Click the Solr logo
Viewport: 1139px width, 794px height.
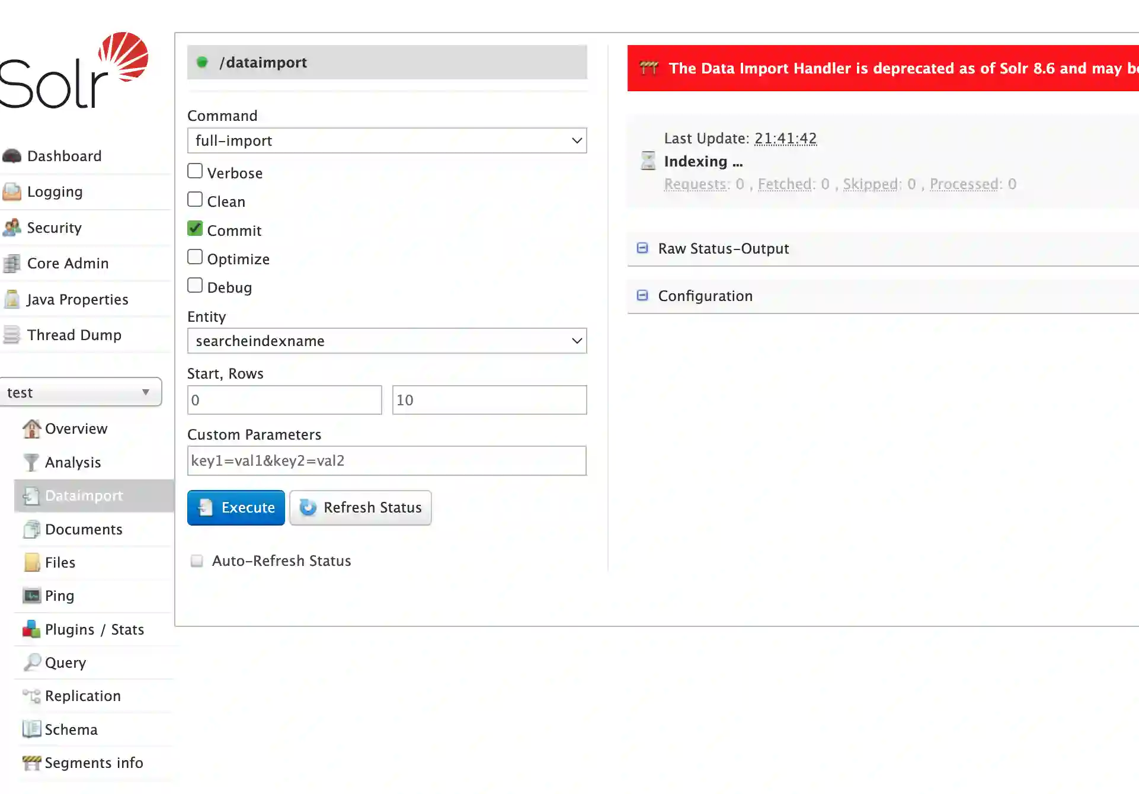[73, 71]
